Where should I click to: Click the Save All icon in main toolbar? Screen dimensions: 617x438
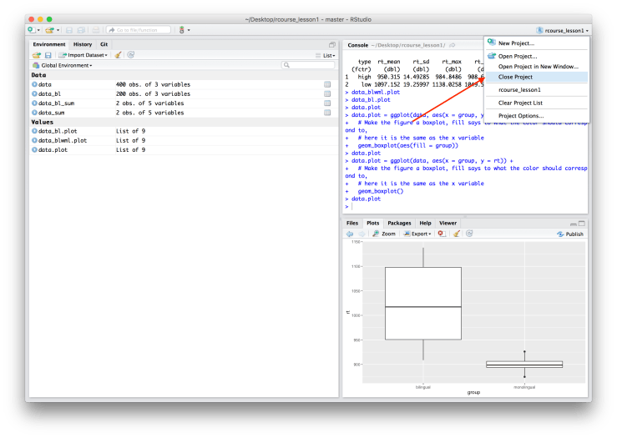pyautogui.click(x=81, y=30)
